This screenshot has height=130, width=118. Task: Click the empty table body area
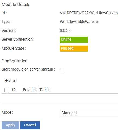pos(60,99)
